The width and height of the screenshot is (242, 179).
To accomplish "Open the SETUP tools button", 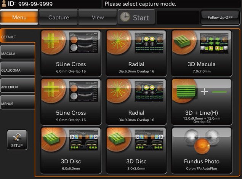I will 17,140.
